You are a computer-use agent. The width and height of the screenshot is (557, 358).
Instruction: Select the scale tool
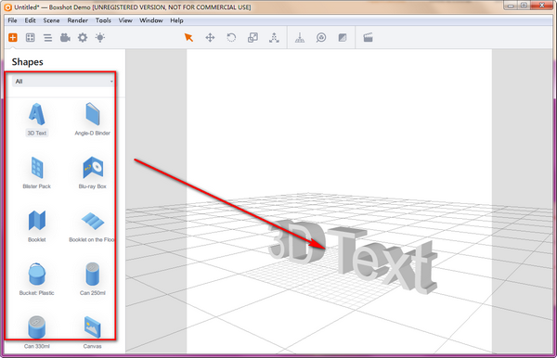pyautogui.click(x=253, y=37)
